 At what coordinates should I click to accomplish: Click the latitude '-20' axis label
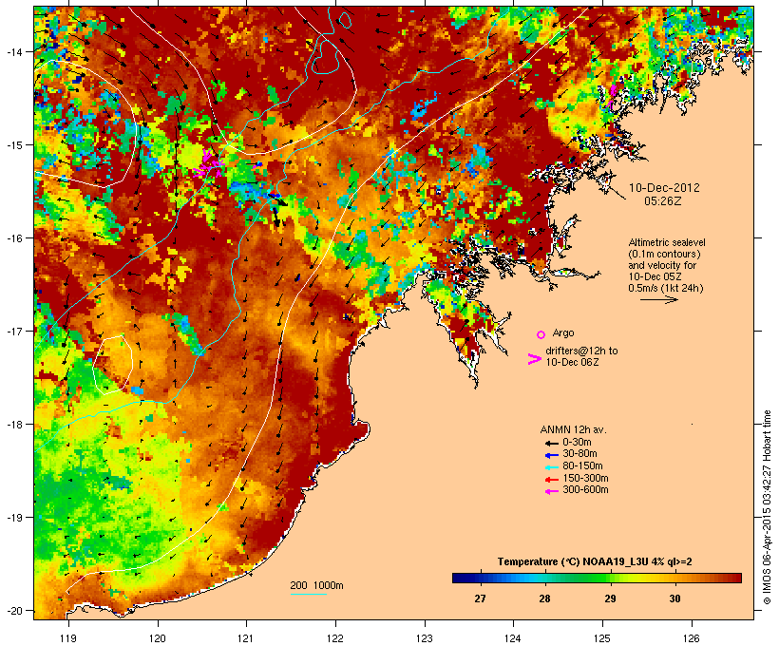[x=14, y=611]
